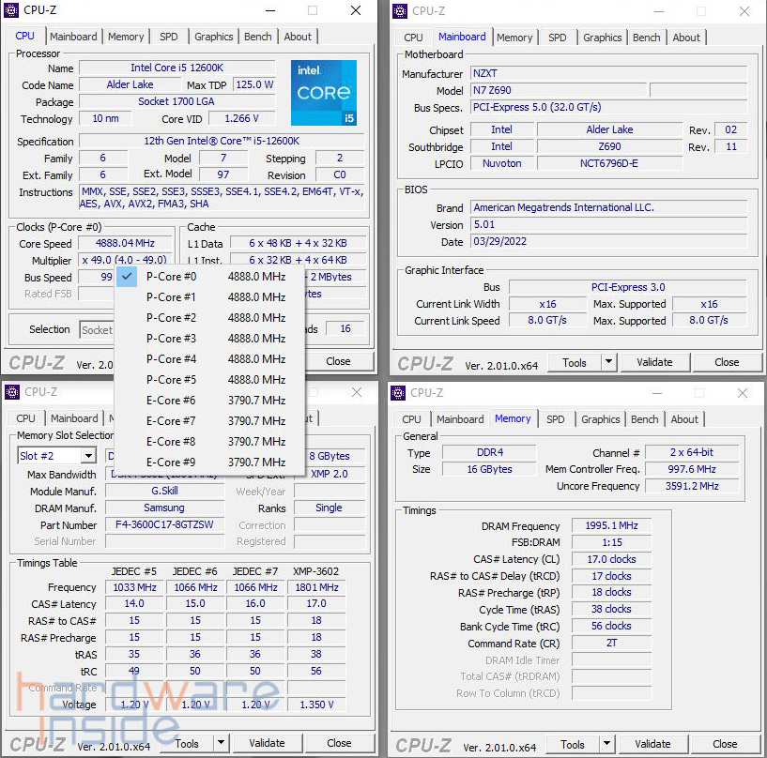Expand the Tools dropdown arrow in the Mainboard window
This screenshot has width=767, height=758.
[608, 362]
